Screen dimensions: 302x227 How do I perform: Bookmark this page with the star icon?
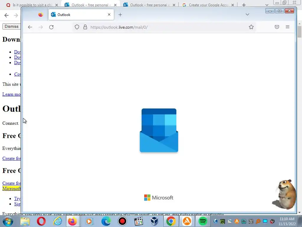pyautogui.click(x=251, y=27)
